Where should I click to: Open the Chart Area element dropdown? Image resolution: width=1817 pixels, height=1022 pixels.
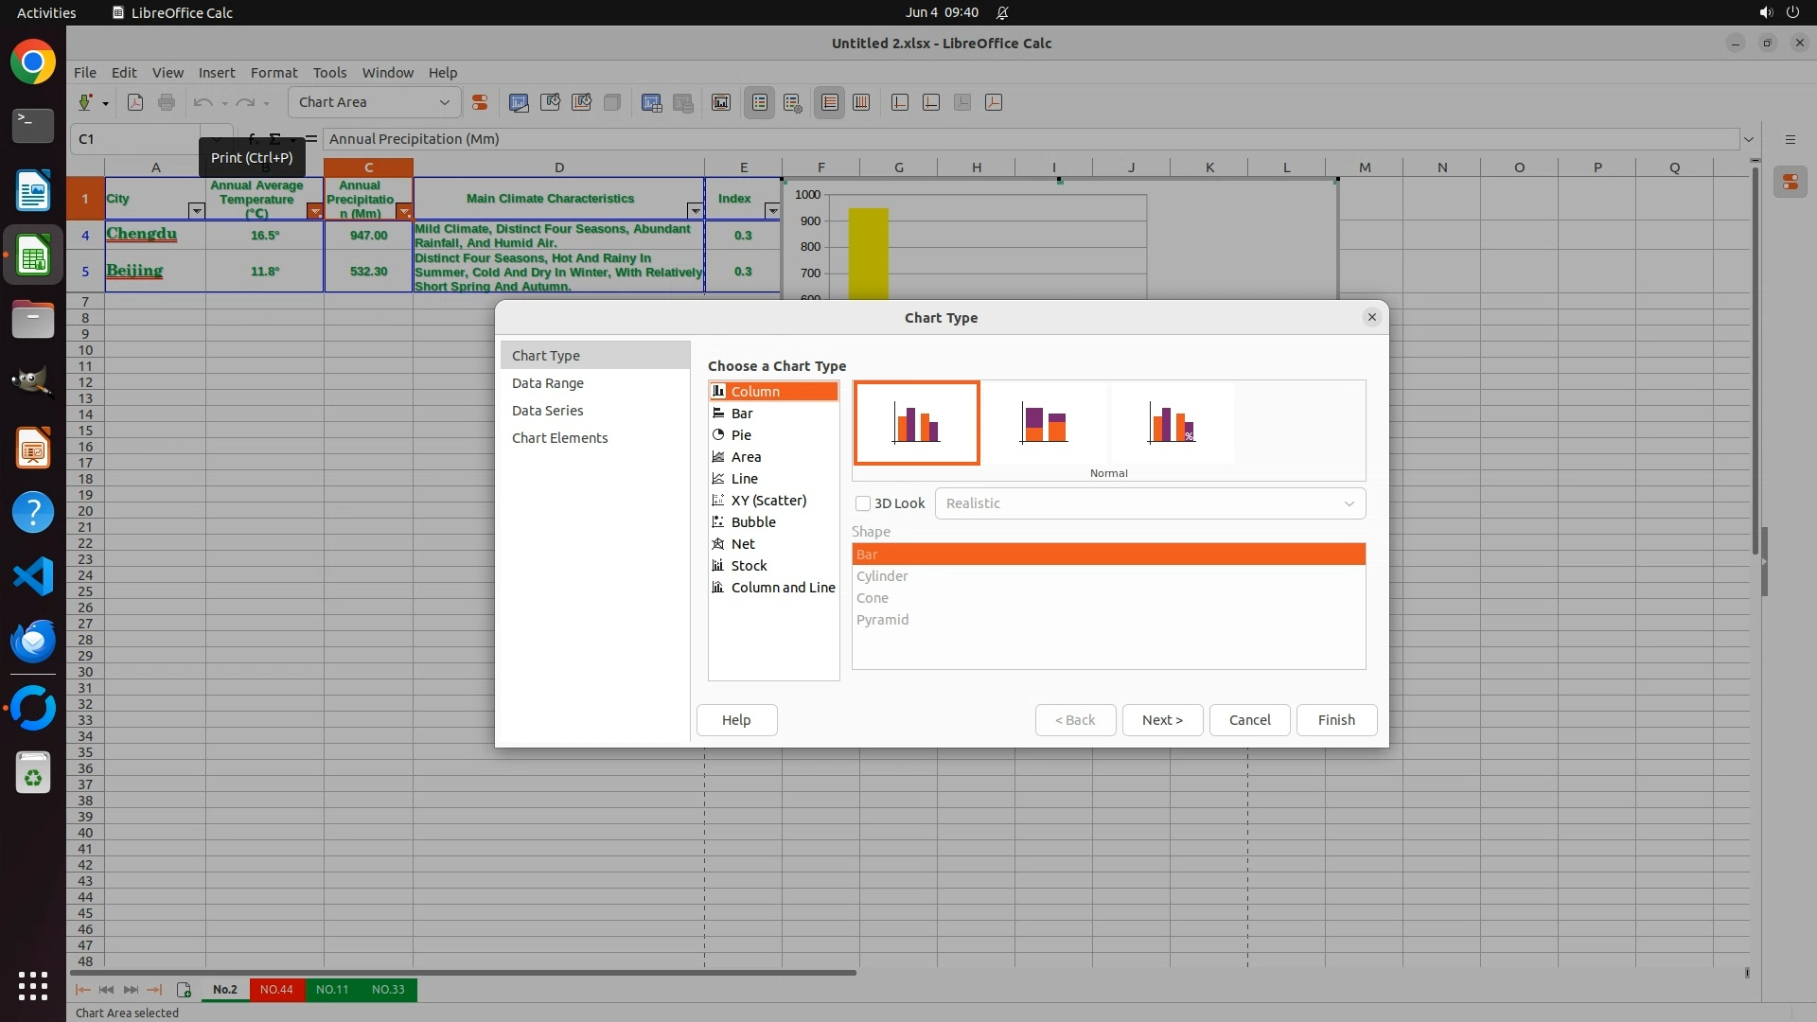444,102
